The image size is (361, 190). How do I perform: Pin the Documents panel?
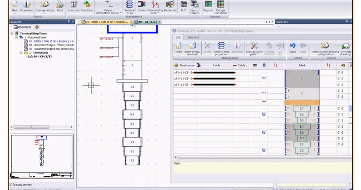(x=69, y=22)
